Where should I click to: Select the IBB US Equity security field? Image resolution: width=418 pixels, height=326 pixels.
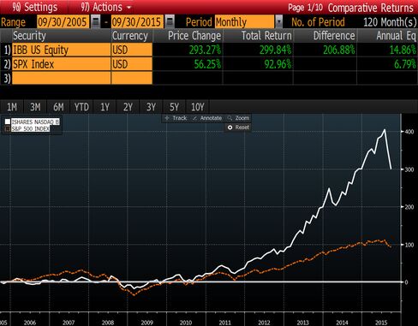click(x=62, y=50)
